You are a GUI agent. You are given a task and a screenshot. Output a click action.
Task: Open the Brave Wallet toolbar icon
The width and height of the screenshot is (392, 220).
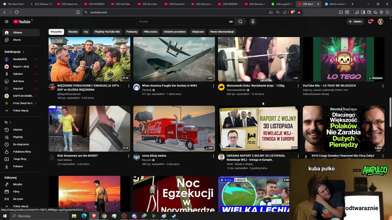[x=369, y=12]
